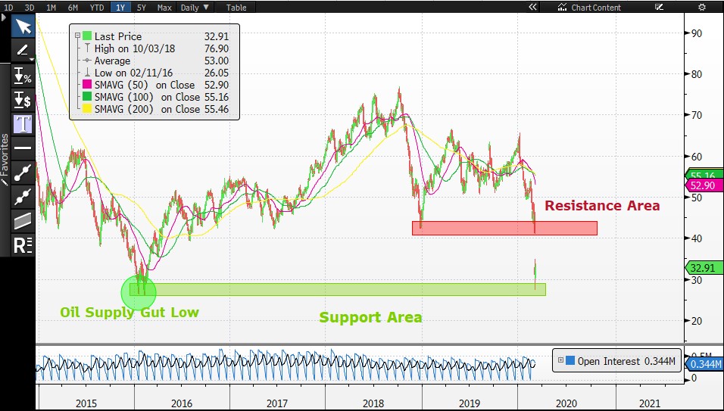Screen dimensions: 724x411
Task: Select the 1Y range tab
Action: [x=120, y=8]
